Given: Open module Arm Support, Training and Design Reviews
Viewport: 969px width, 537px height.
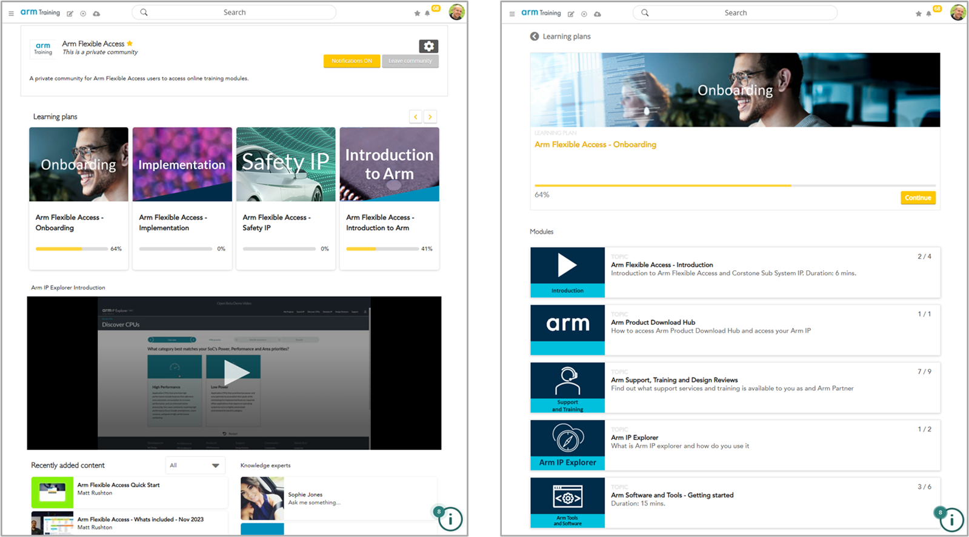Looking at the screenshot, I should 674,380.
